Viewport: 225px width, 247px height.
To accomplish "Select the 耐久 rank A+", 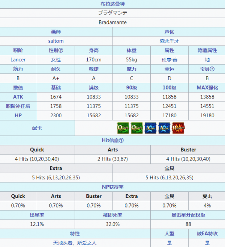I will [56, 78].
